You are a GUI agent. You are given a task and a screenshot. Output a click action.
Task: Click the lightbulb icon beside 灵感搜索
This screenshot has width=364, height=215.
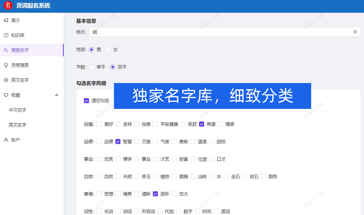coord(6,65)
